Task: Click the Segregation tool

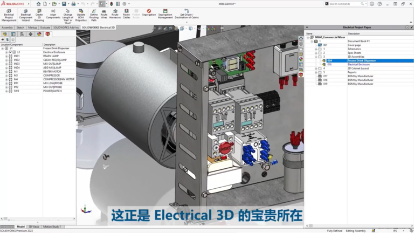Action: coord(149,13)
